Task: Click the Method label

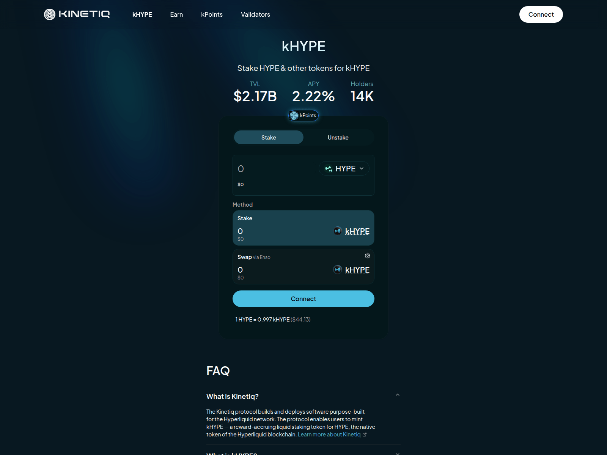Action: pyautogui.click(x=242, y=204)
